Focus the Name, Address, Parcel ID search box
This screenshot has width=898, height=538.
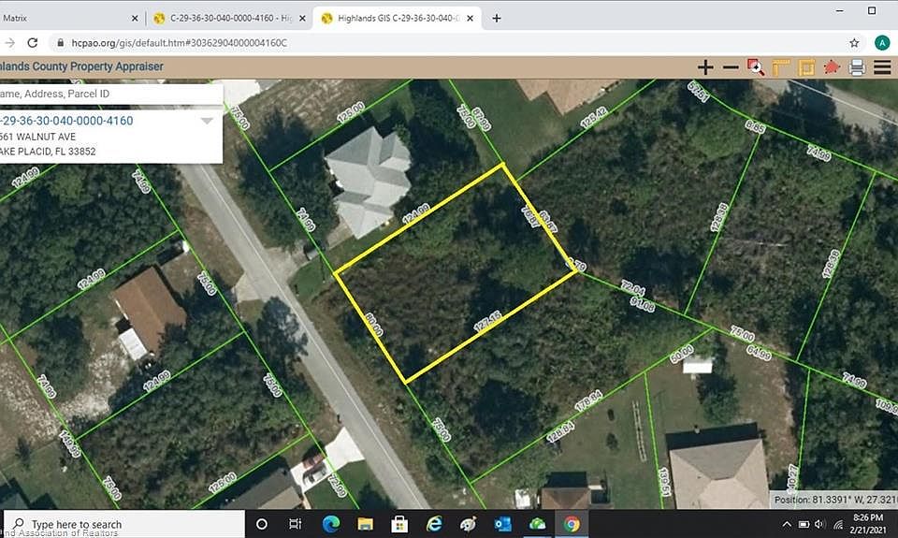click(x=110, y=94)
